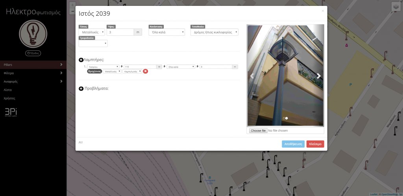Expand the Αναφορές sidebar menu

(x=33, y=82)
